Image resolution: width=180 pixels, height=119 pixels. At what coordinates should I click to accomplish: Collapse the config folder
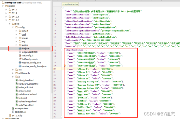(13, 27)
